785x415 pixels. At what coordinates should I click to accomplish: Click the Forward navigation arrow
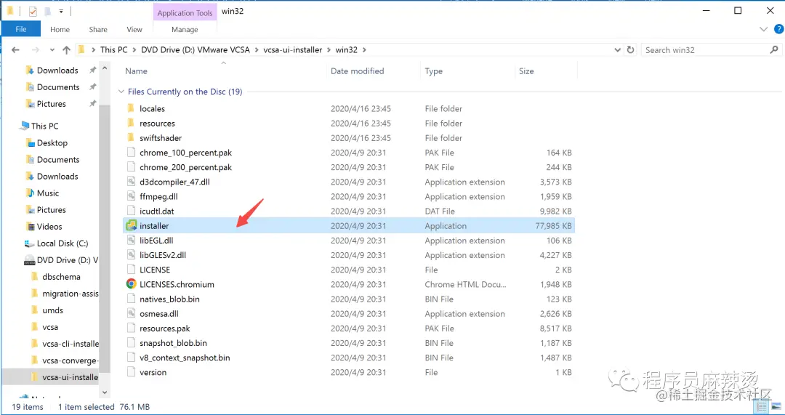(35, 49)
